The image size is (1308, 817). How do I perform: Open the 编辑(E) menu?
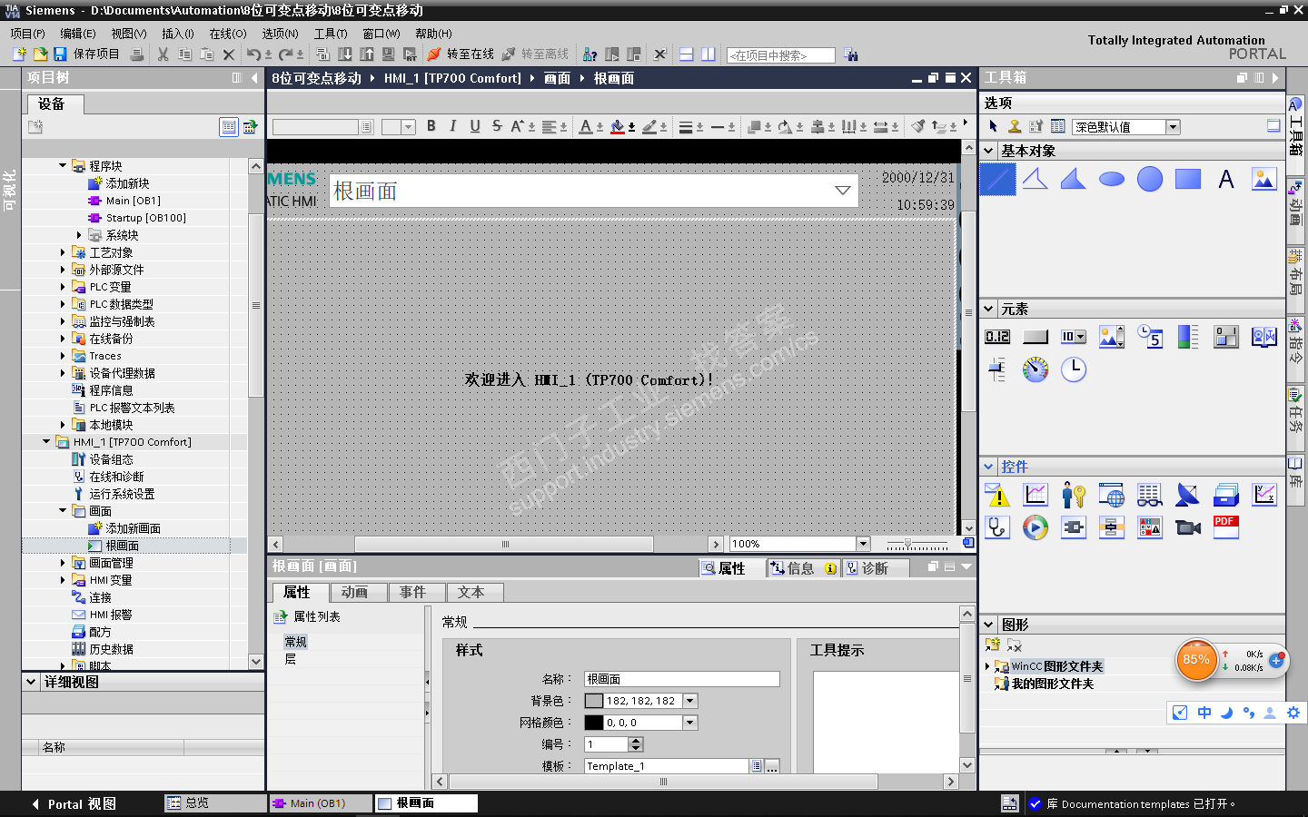pyautogui.click(x=77, y=34)
